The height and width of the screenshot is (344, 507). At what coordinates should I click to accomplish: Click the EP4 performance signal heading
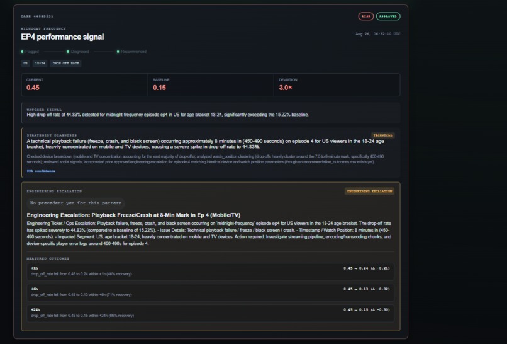62,37
